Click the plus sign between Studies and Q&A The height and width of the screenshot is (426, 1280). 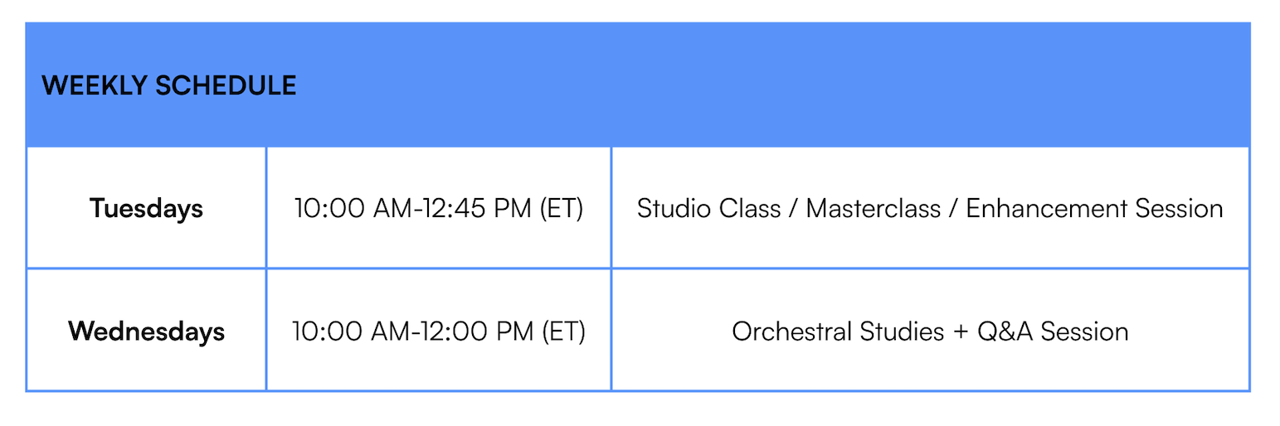(961, 332)
